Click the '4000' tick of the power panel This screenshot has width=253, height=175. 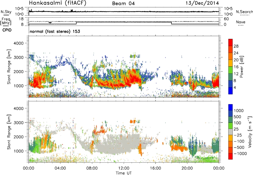click(x=19, y=43)
